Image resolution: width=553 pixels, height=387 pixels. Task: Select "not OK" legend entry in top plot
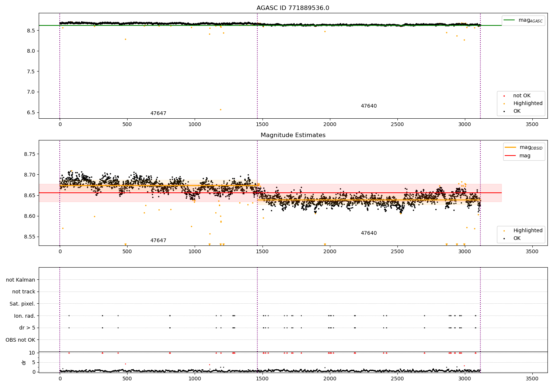(522, 96)
